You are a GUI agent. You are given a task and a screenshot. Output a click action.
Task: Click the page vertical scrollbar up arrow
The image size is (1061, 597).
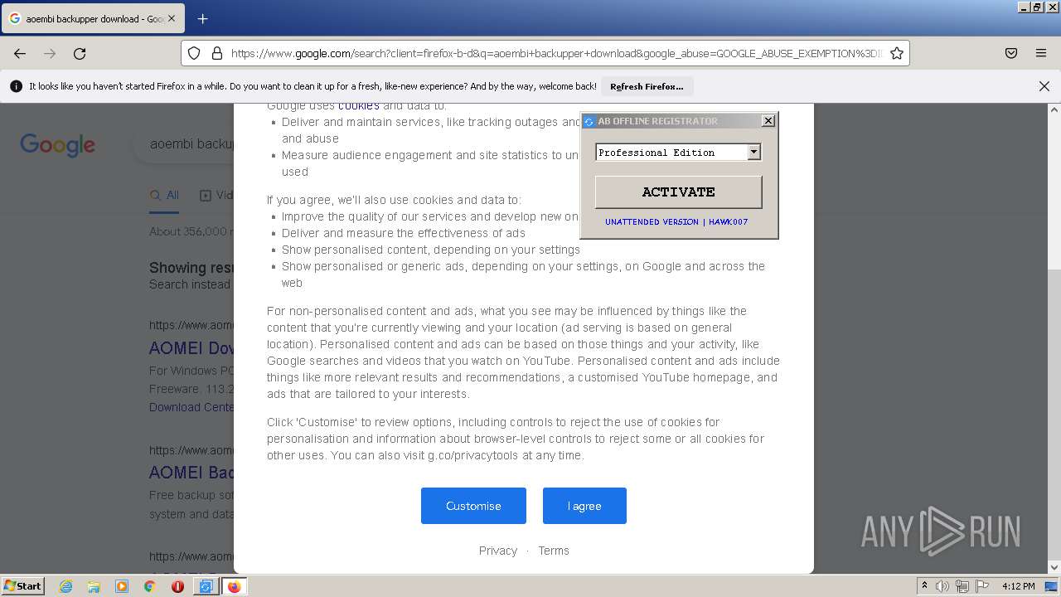tap(1054, 109)
